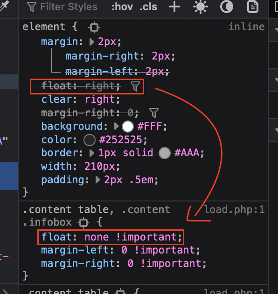This screenshot has width=278, height=294.
Task: Click the eyedropper color picker icon
Action: [x=4, y=7]
